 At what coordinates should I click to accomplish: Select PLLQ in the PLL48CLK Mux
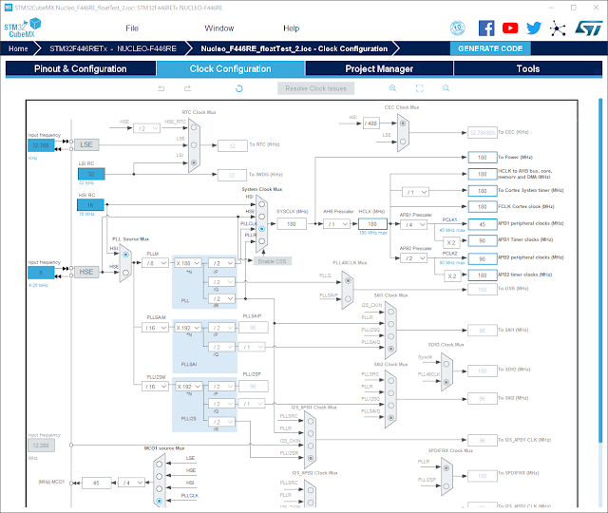point(348,280)
